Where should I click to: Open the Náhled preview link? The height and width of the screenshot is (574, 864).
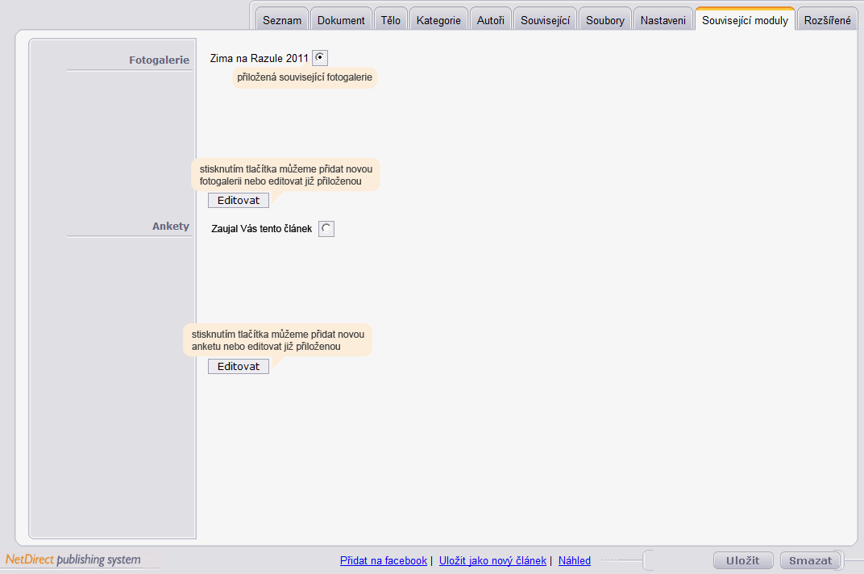point(574,560)
